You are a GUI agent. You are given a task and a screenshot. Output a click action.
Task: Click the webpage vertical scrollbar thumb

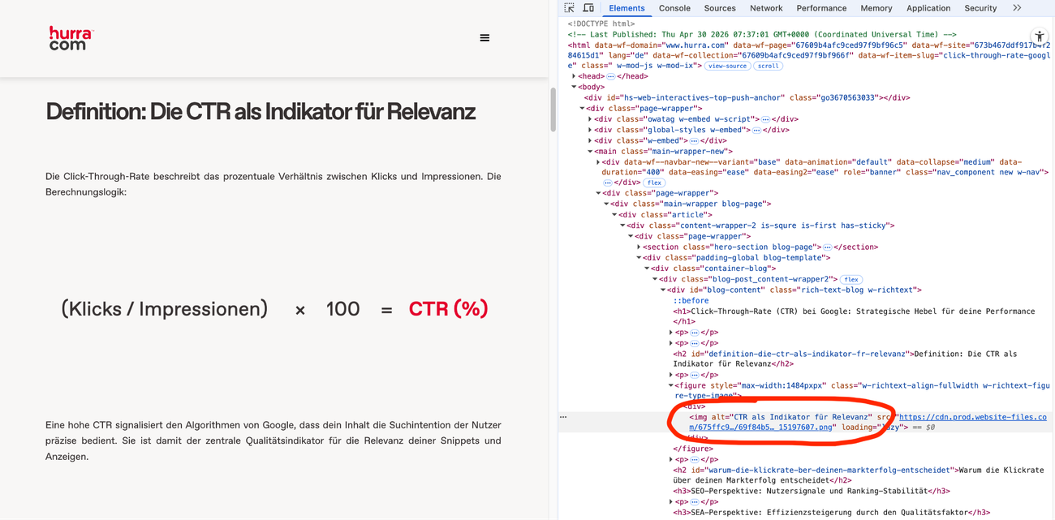(553, 110)
